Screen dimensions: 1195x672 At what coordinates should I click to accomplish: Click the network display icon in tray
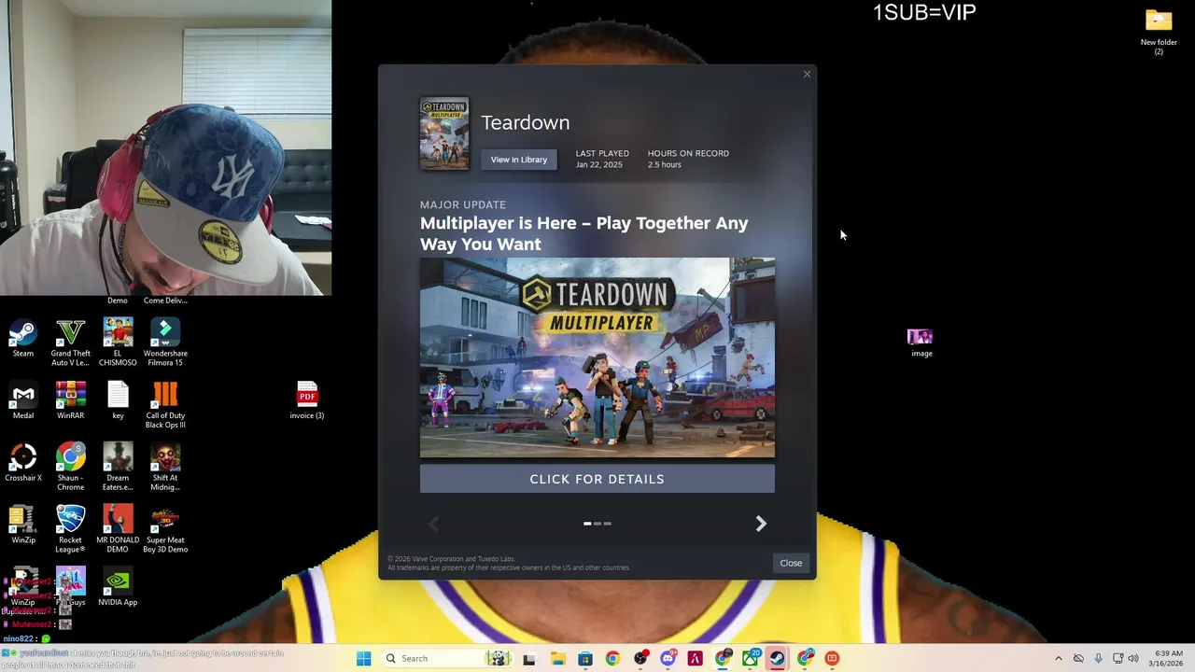click(x=1118, y=658)
